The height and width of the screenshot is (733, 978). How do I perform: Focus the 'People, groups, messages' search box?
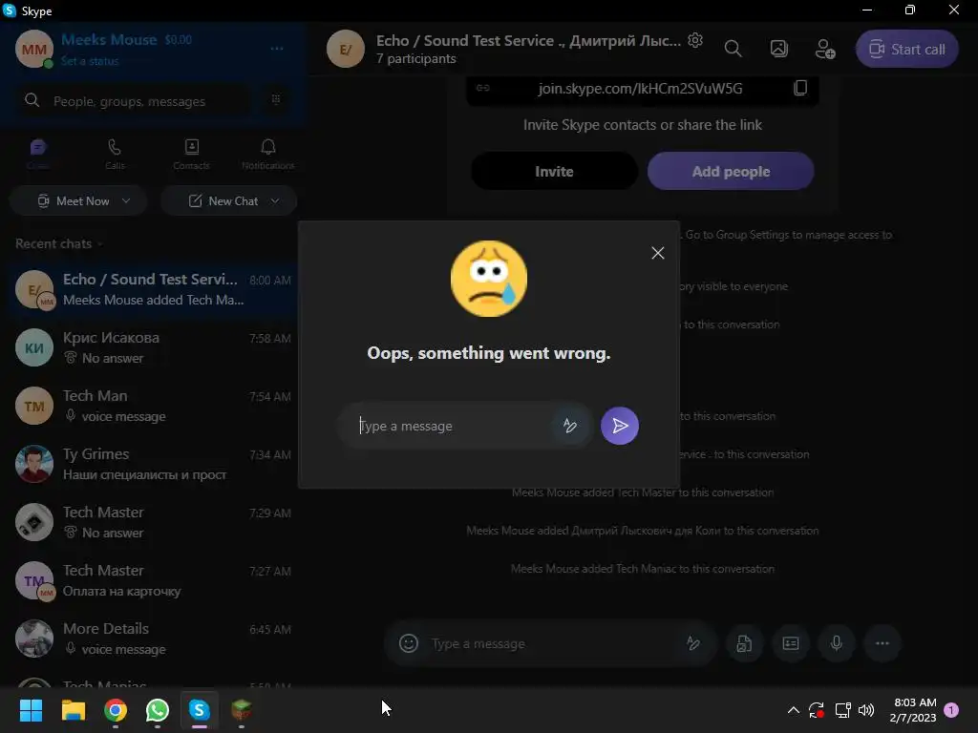click(x=134, y=101)
